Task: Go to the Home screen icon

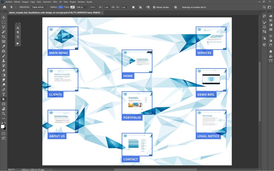Action: [x=4, y=7]
